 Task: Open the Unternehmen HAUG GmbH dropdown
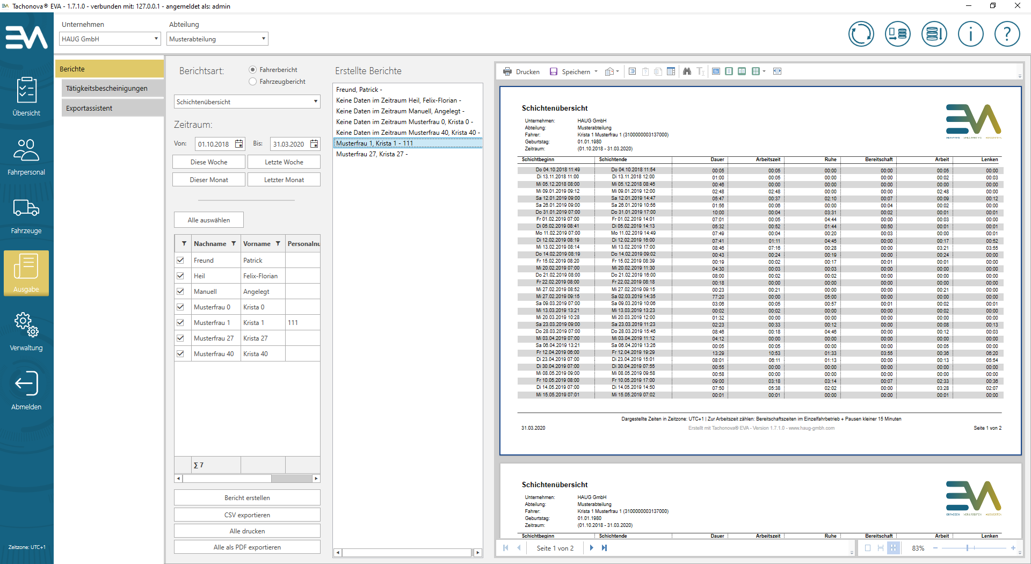pyautogui.click(x=110, y=39)
